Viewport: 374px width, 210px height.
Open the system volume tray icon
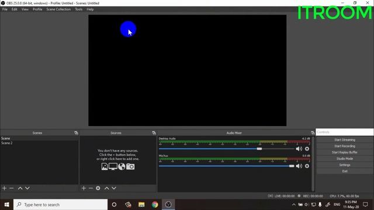[306, 205]
